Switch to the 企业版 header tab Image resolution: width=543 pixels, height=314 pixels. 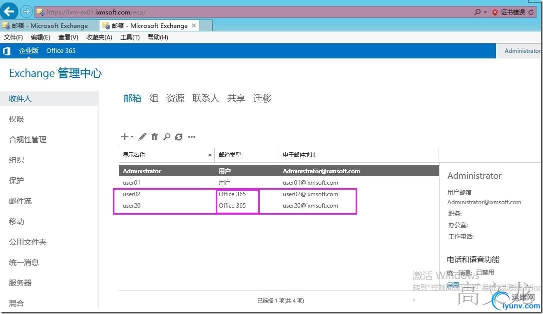point(29,50)
